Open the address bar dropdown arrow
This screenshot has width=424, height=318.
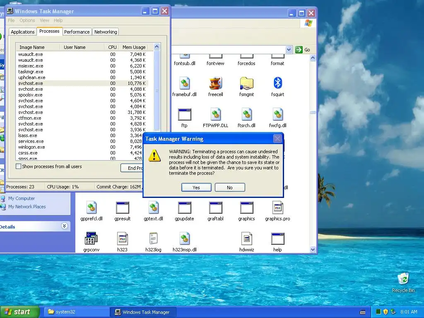point(289,50)
